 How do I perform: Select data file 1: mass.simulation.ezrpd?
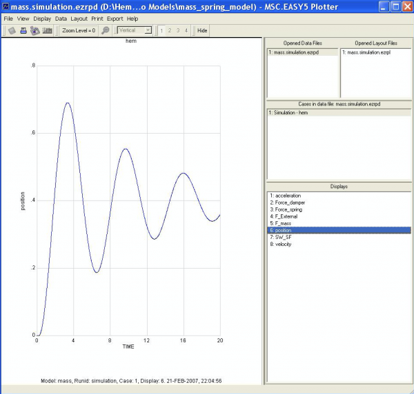click(x=303, y=52)
